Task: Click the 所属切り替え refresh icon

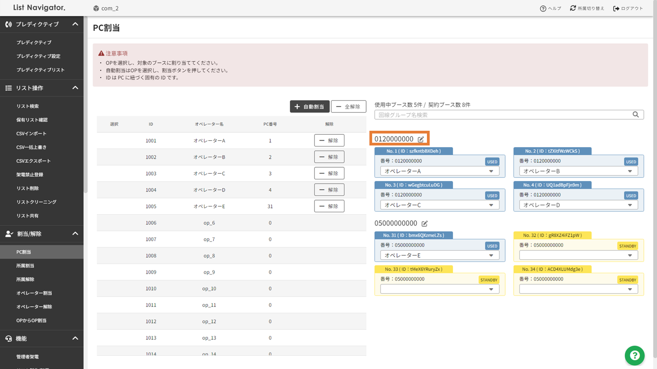Action: (573, 8)
